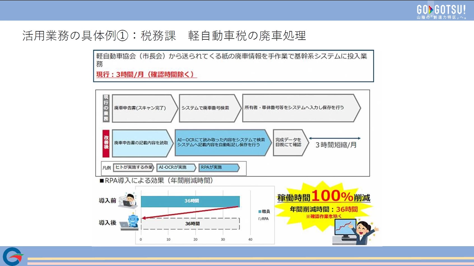Select the tired office worker illustration
Image resolution: width=474 pixels, height=266 pixels.
128,200
